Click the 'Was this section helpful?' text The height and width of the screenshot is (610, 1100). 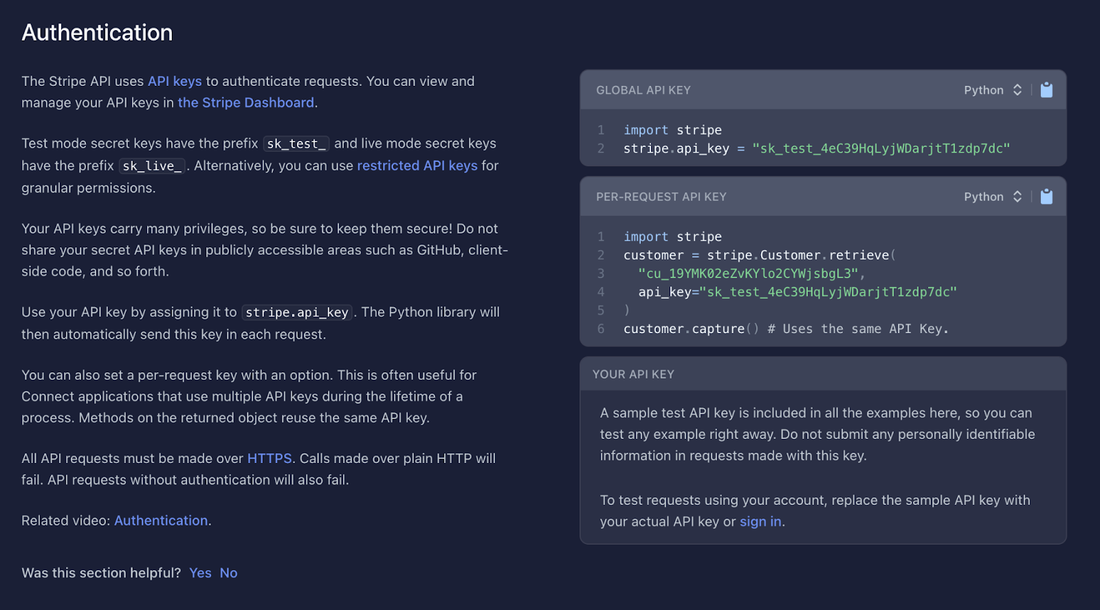tap(101, 573)
